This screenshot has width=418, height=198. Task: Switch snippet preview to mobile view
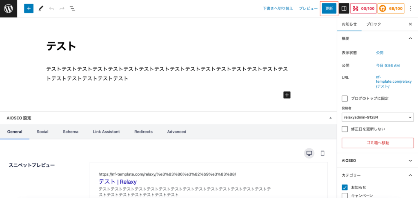point(322,153)
